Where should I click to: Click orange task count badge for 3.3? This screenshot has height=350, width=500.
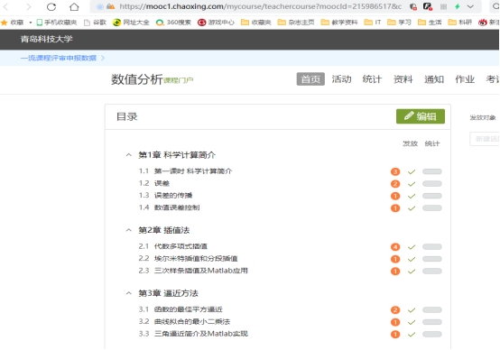[x=395, y=335]
